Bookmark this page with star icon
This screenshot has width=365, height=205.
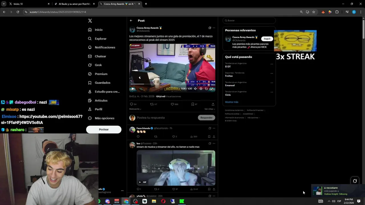tap(314, 12)
